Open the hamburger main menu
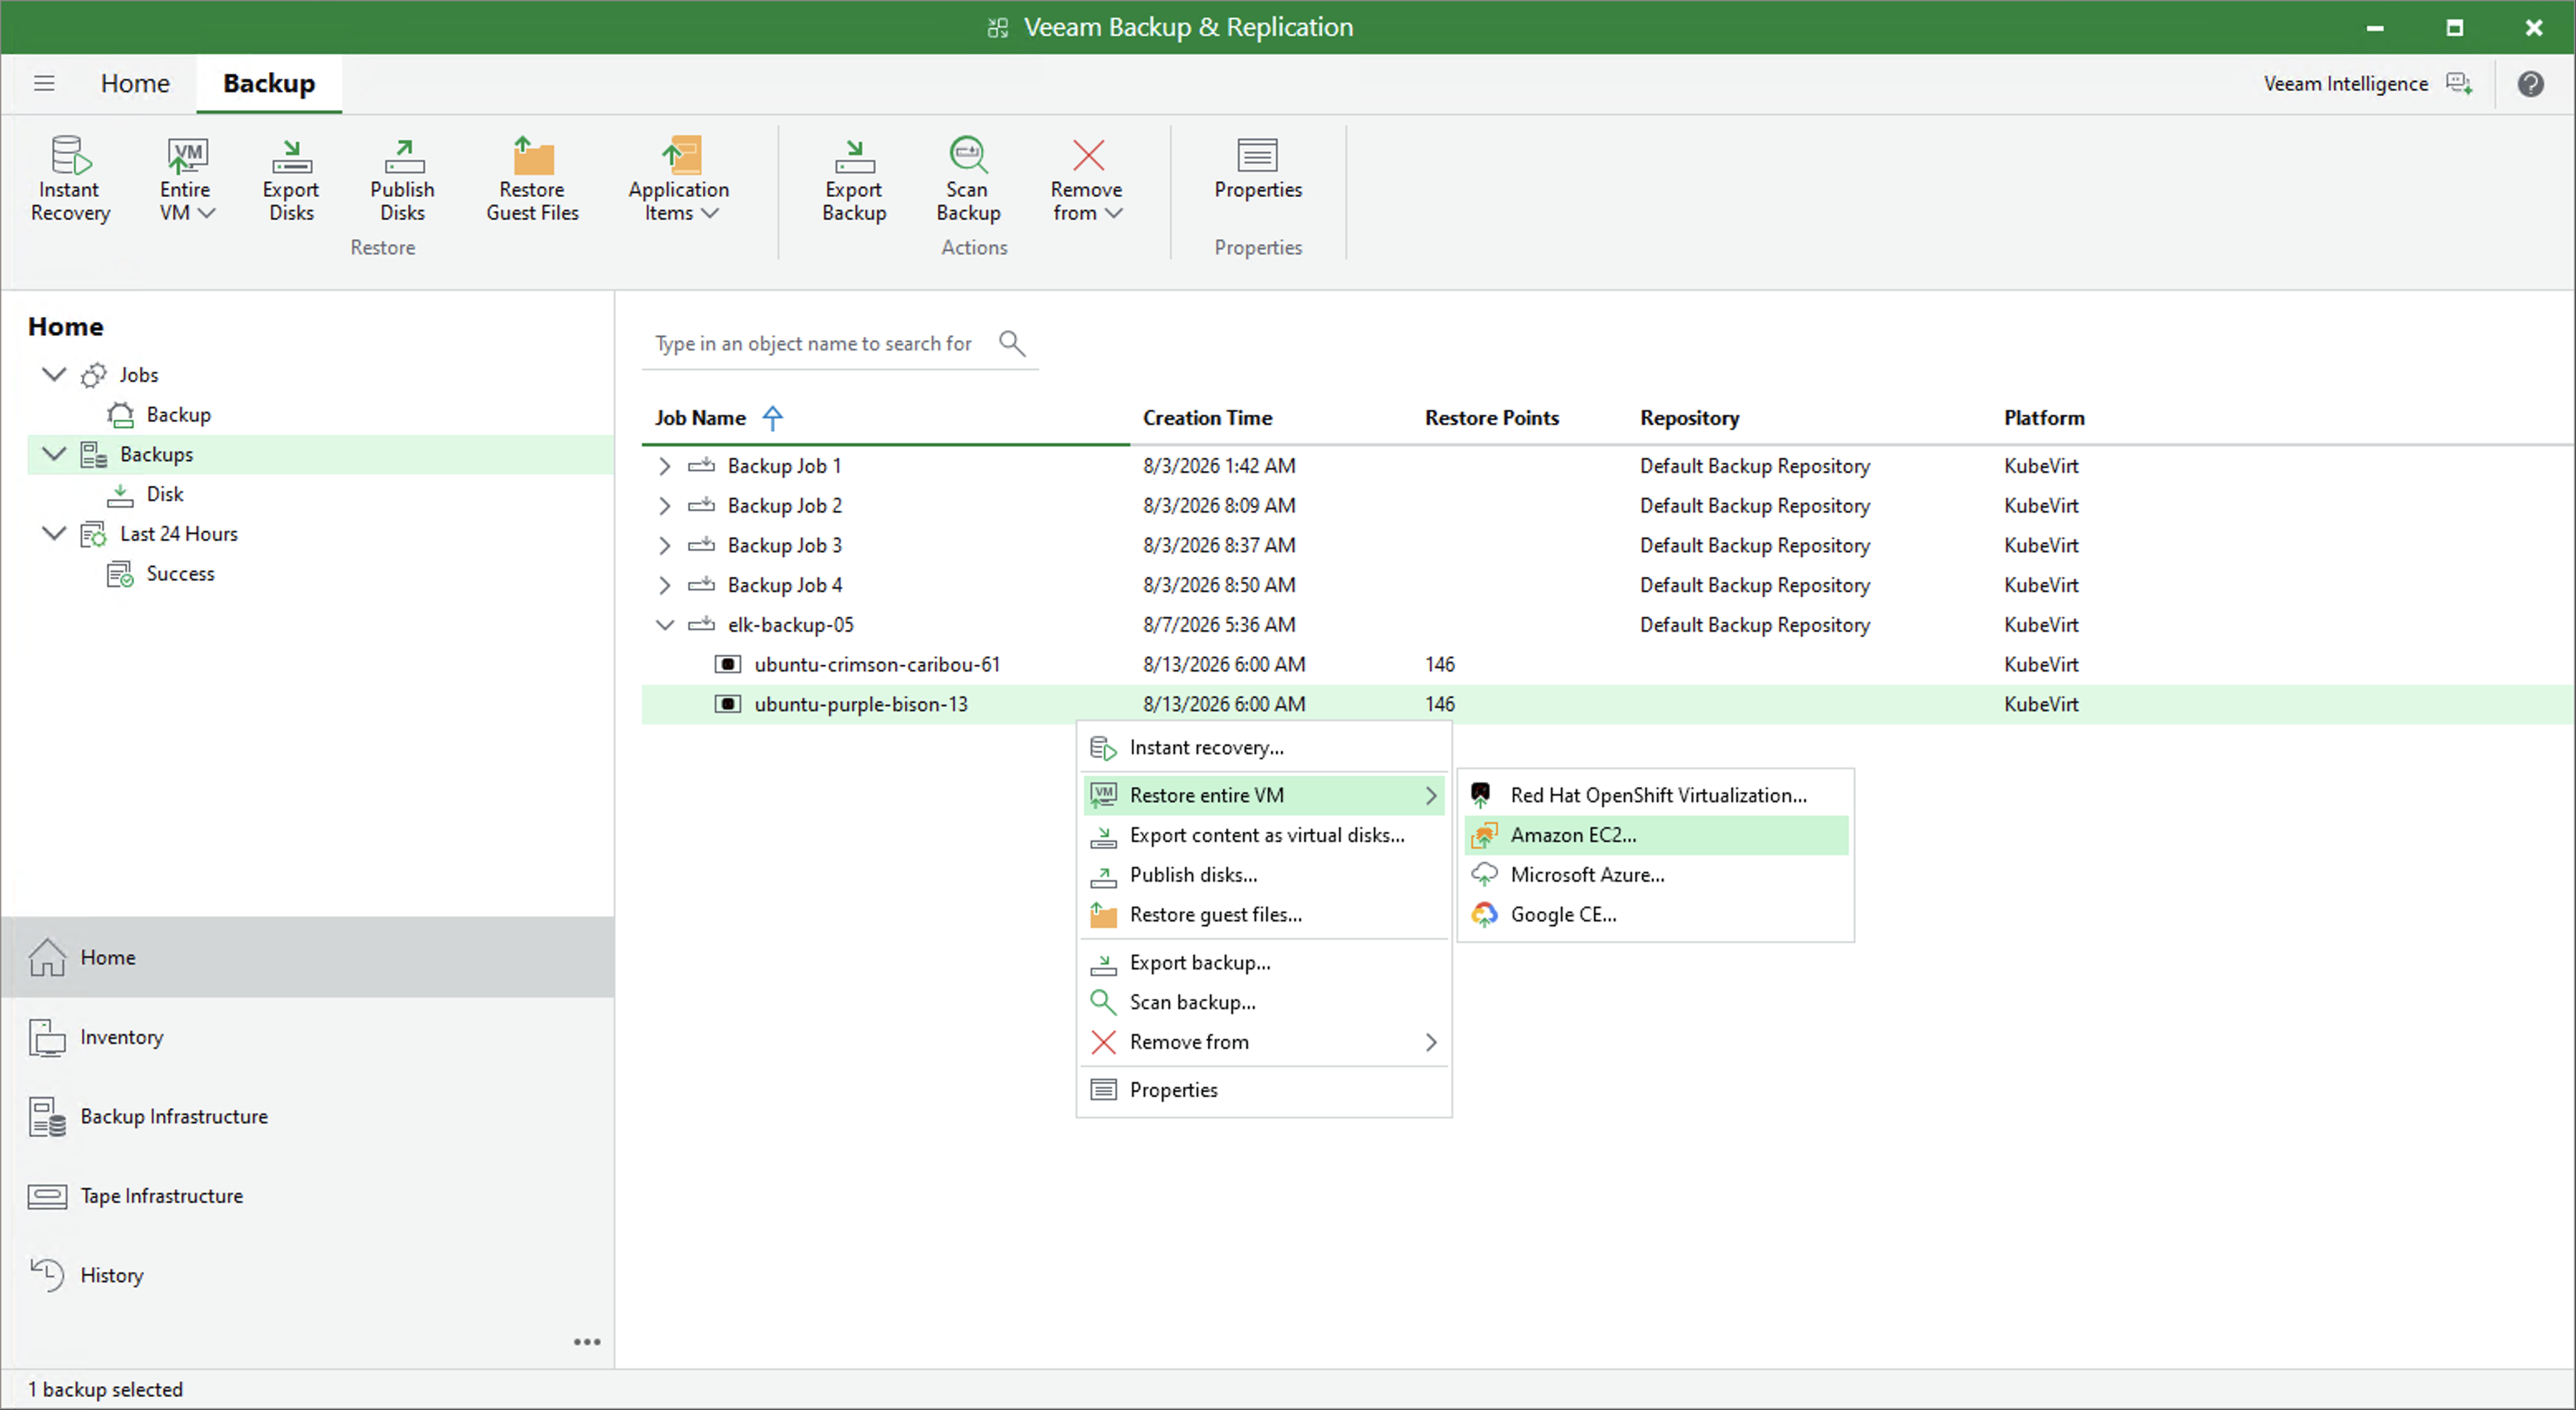Viewport: 2576px width, 1410px height. pos(44,83)
